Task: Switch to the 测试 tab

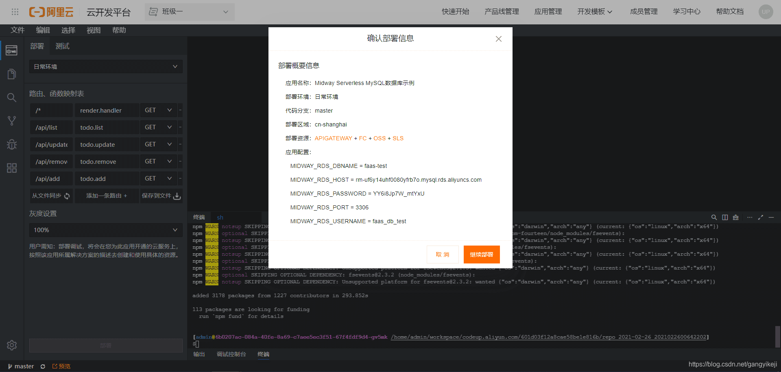Action: [x=62, y=46]
